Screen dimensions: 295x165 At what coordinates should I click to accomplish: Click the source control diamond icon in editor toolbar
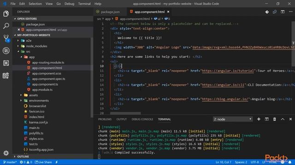point(267,12)
